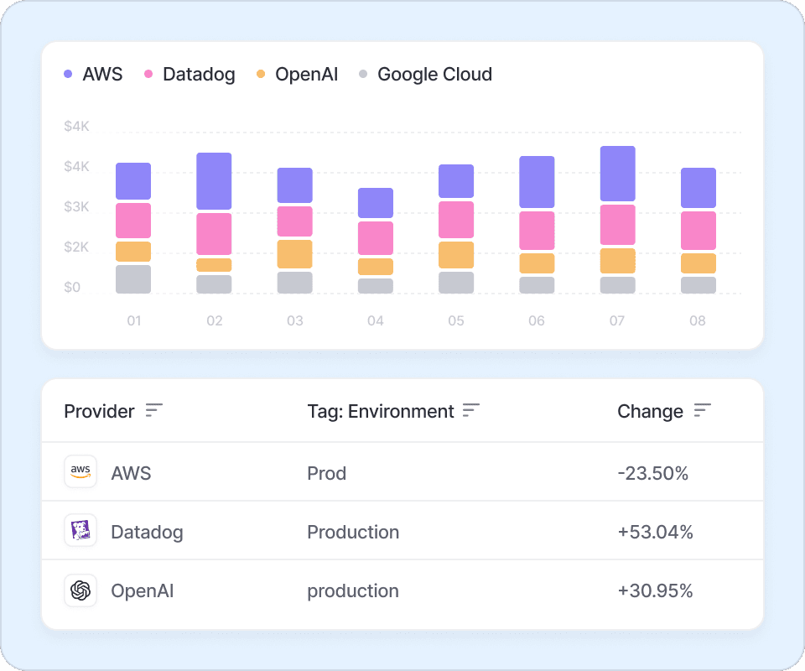Click the gray Google Cloud bar for 01
Screen dimensions: 805x671
click(133, 279)
